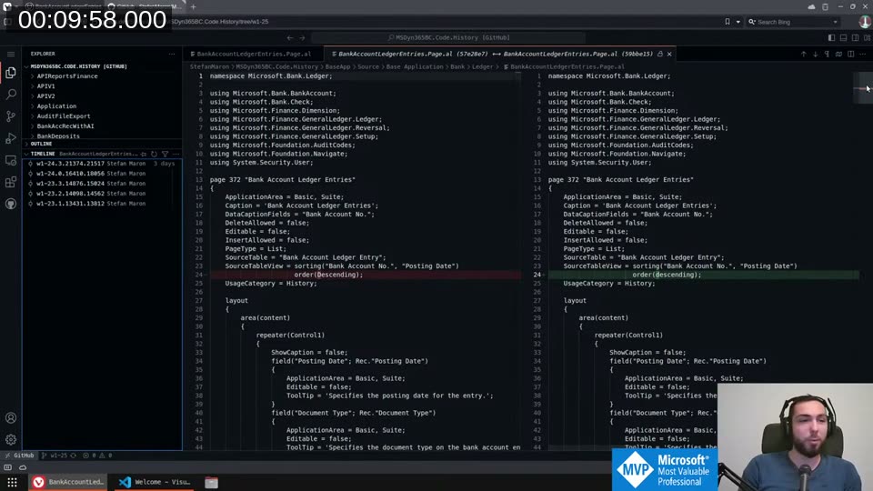Filter the Timeline entries
Screen dimensions: 873x491
click(x=166, y=154)
